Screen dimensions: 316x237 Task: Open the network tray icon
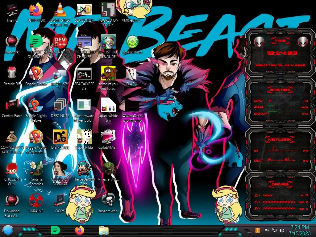pos(274,230)
